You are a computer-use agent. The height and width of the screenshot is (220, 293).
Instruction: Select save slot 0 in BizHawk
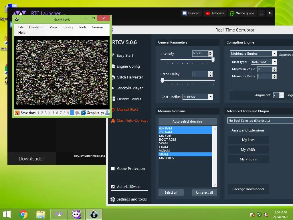(x=72, y=113)
